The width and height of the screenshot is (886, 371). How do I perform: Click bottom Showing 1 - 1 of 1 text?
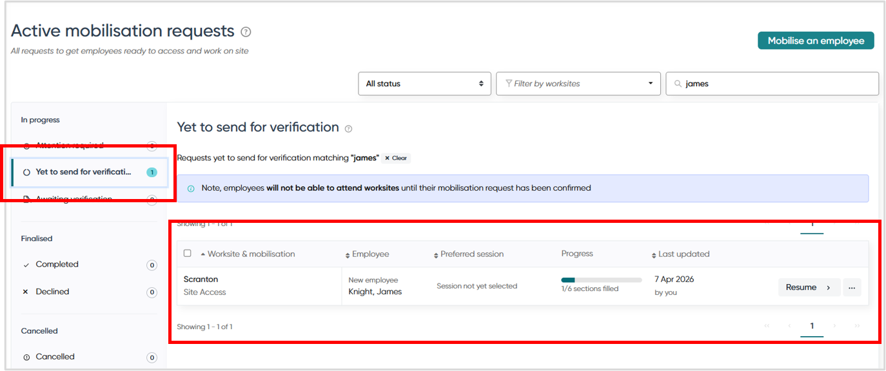coord(204,327)
